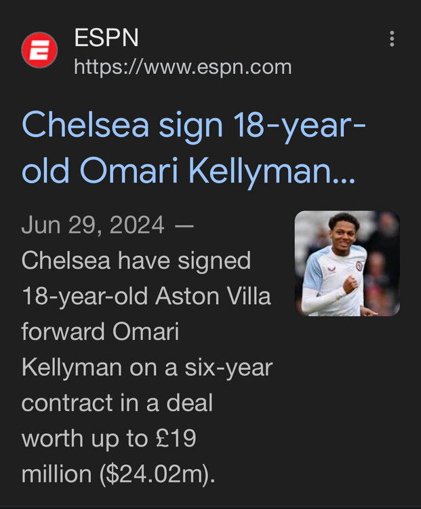Open the Chelsea sign 18-year-old headline link
The width and height of the screenshot is (421, 509).
coord(194,148)
